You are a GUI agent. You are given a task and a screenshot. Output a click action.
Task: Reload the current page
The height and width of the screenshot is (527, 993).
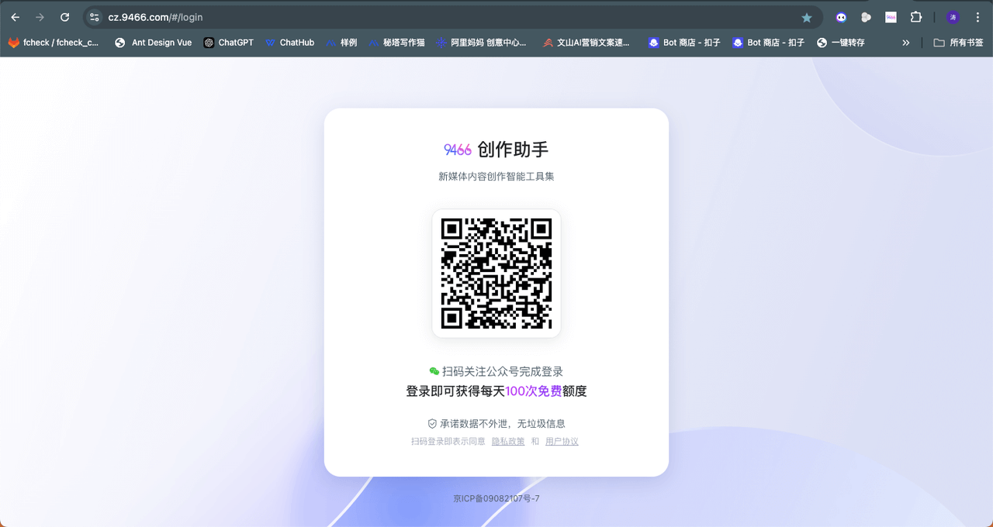click(x=65, y=17)
